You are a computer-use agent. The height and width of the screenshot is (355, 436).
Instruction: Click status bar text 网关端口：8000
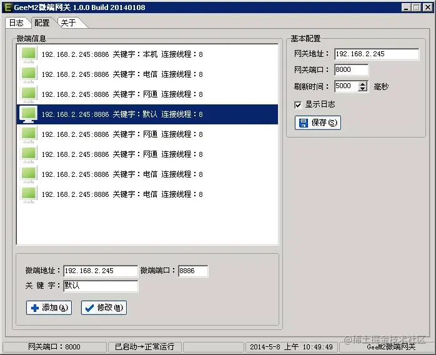pos(54,347)
